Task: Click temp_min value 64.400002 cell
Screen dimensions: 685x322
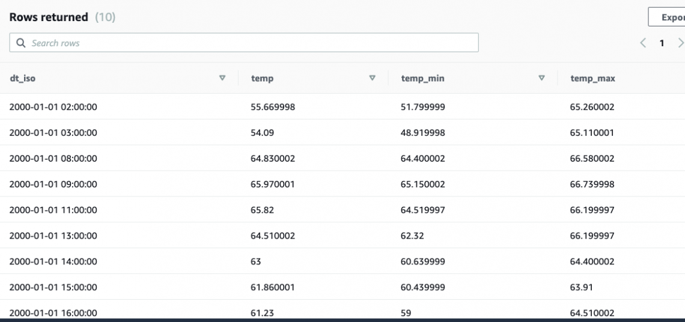Action: coord(423,159)
